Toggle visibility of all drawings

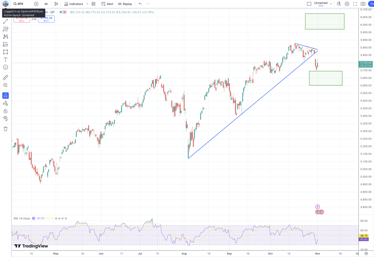click(5, 118)
